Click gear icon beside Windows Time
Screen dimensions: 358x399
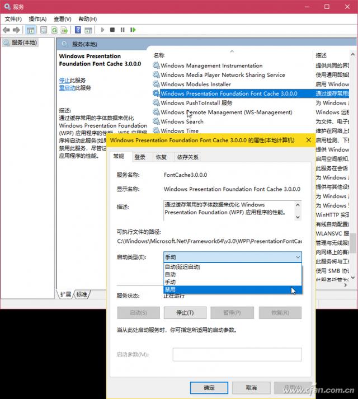(x=156, y=130)
